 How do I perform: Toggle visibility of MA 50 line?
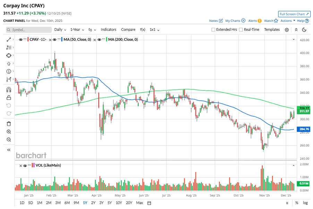54,40
